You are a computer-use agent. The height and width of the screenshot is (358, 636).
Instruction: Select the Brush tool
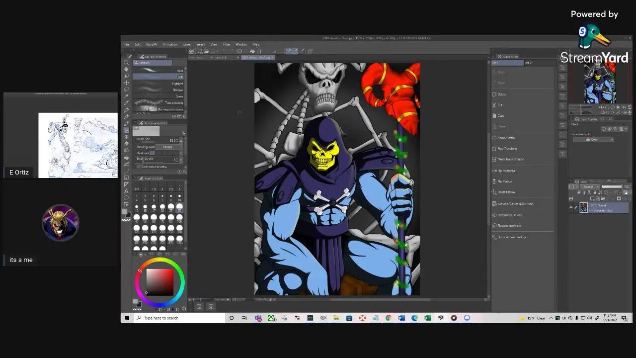pyautogui.click(x=127, y=123)
